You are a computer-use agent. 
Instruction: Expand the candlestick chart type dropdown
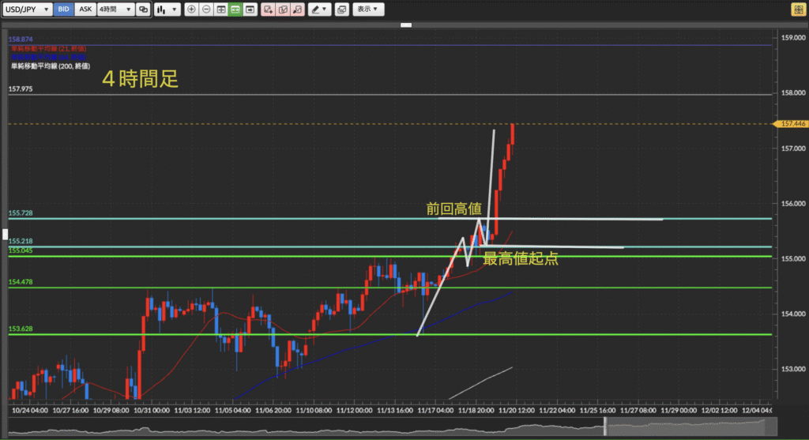[166, 9]
